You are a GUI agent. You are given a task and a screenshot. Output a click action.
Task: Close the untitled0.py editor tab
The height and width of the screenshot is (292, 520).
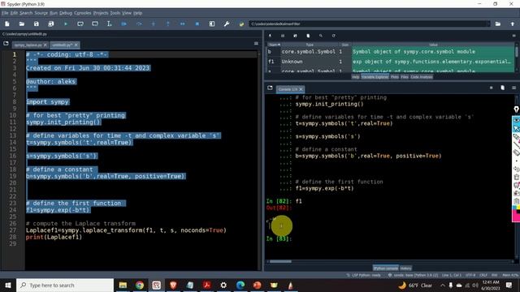(76, 45)
